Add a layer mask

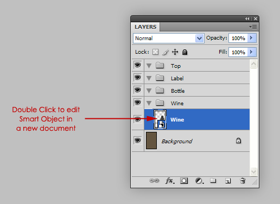click(x=184, y=181)
